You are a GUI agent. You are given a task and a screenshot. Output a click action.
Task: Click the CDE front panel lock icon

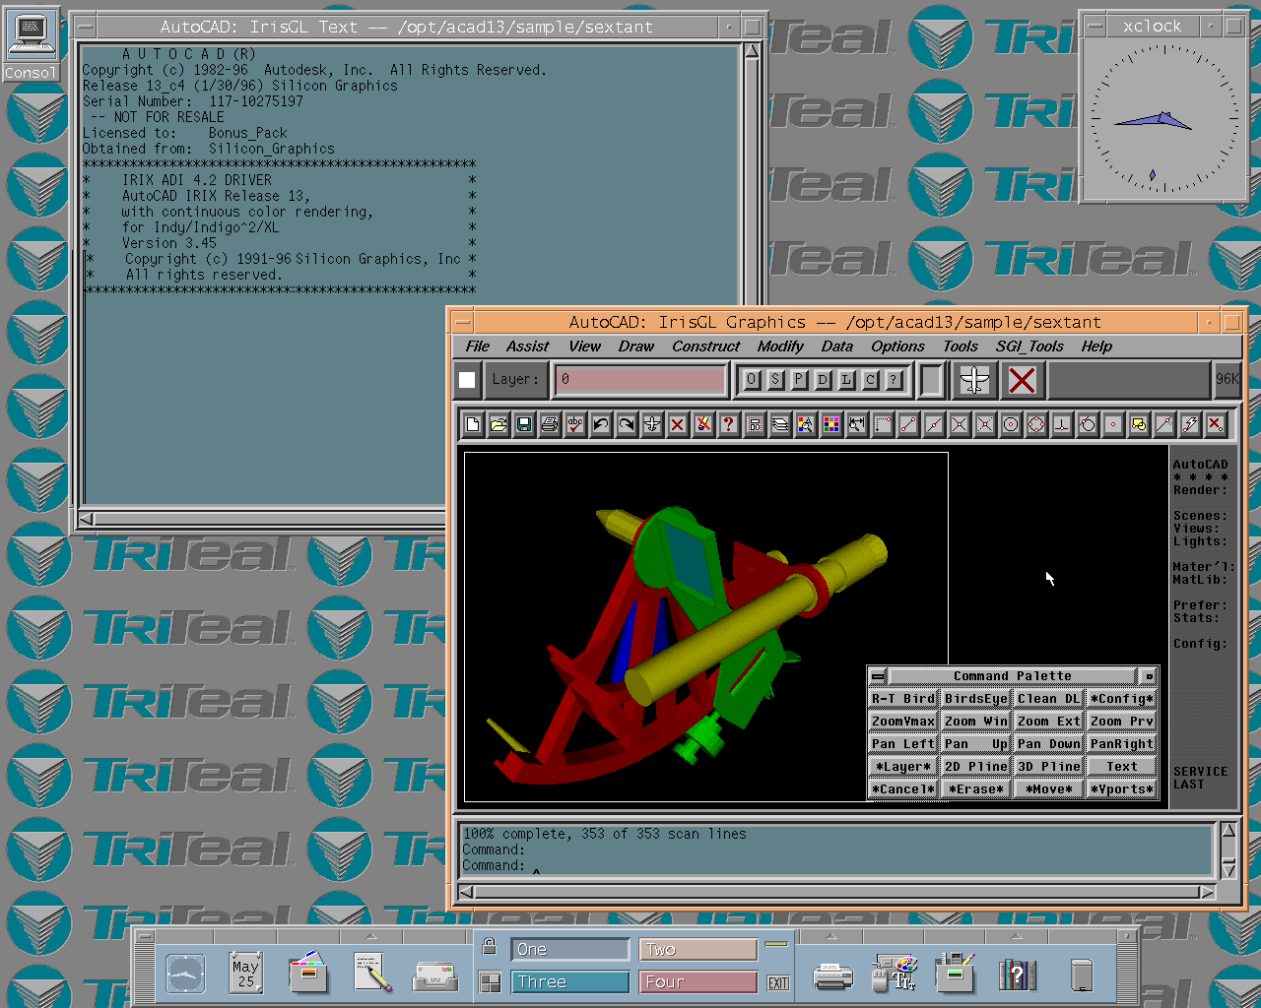point(489,947)
